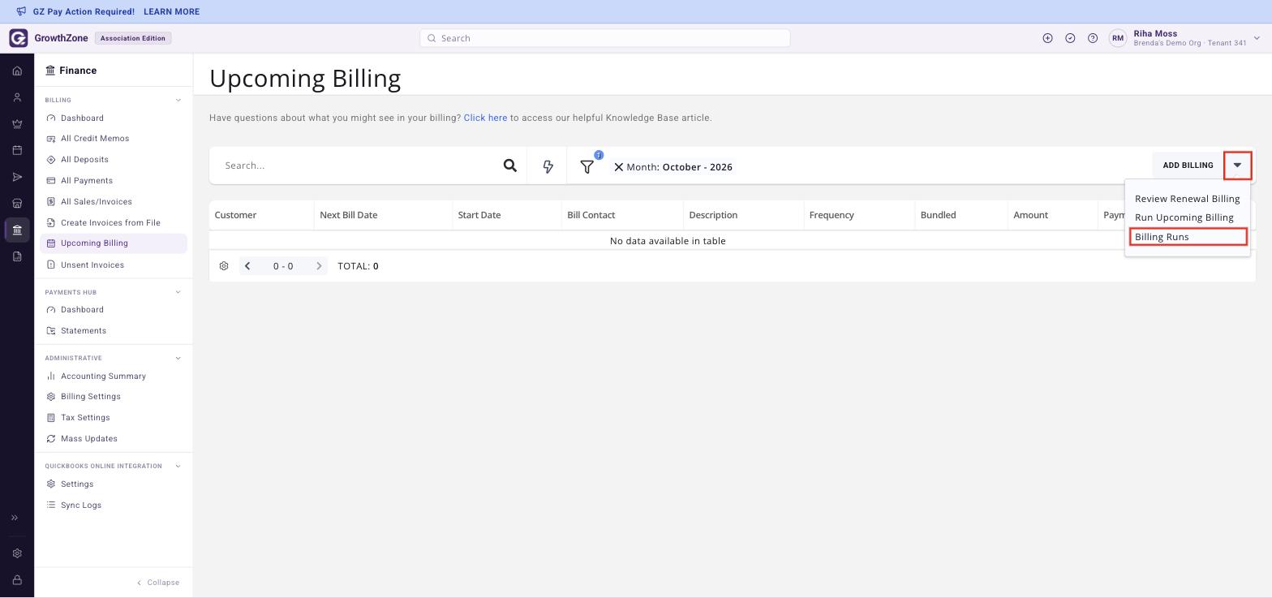The width and height of the screenshot is (1272, 598).
Task: Collapse the Payments Hub section chevron
Action: tap(178, 292)
